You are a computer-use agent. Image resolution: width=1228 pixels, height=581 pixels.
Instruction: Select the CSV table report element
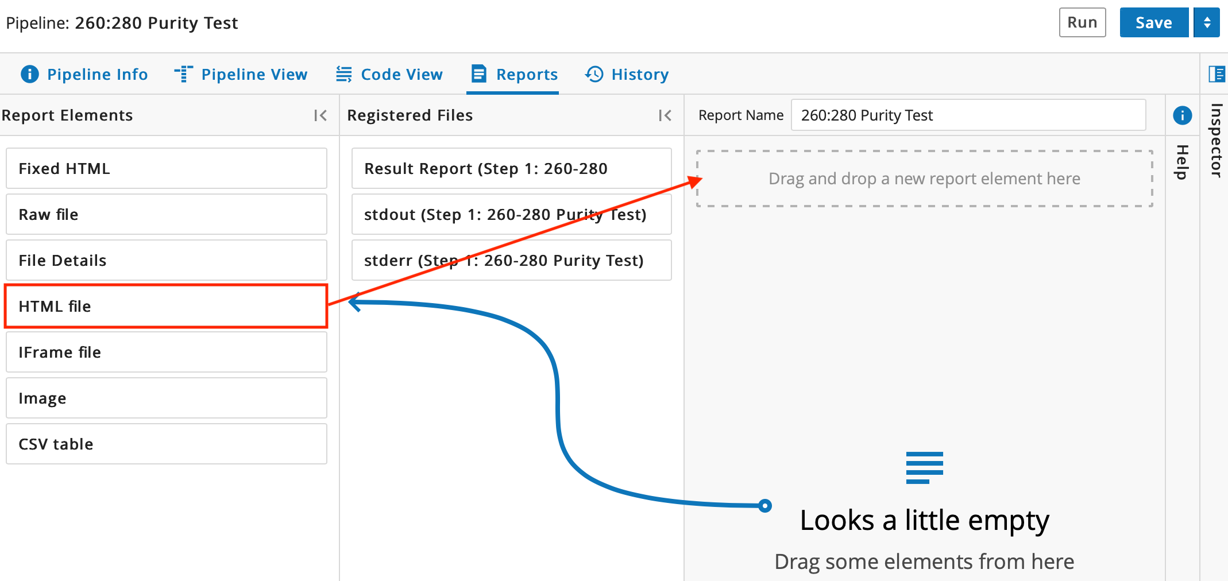167,444
